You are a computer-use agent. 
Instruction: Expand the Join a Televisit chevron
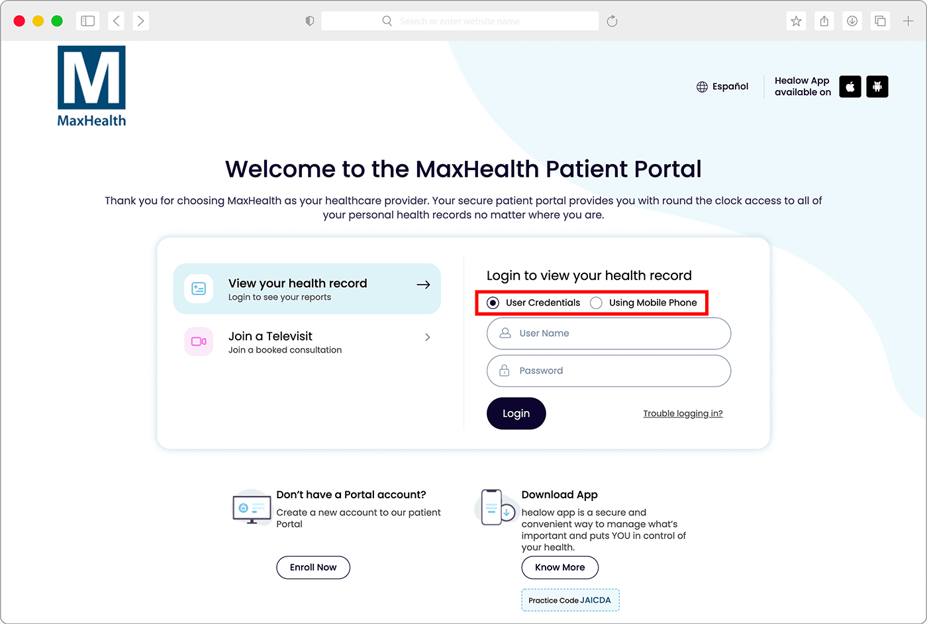click(427, 337)
